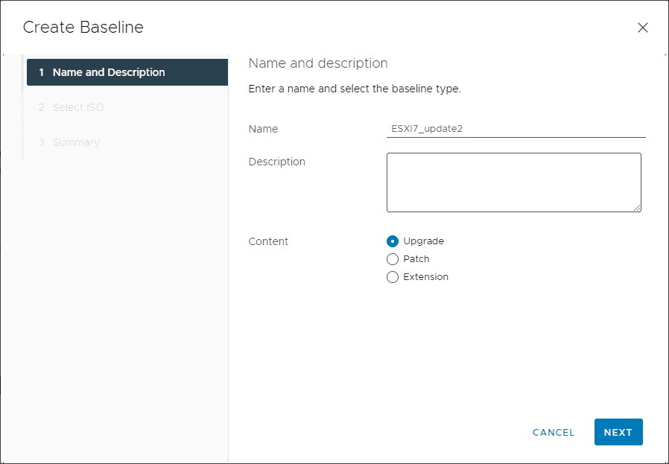The image size is (669, 464).
Task: Choose the Patch radio button
Action: click(393, 259)
